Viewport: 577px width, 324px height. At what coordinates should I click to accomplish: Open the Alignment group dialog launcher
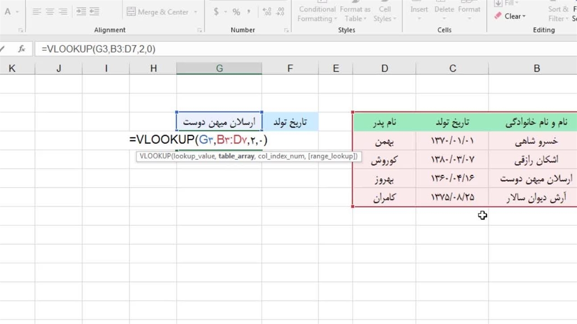199,30
